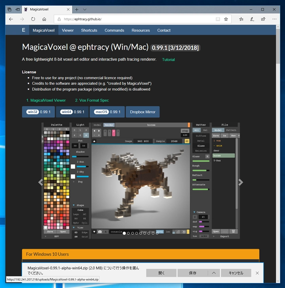Add this page to favorites with star icon
Image resolution: width=285 pixels, height=288 pixels.
[226, 19]
